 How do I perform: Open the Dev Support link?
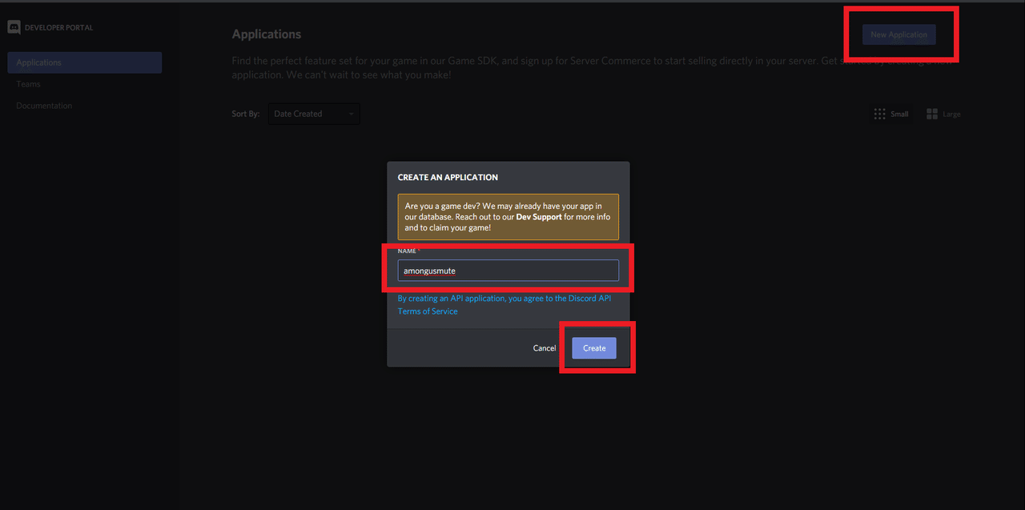539,217
